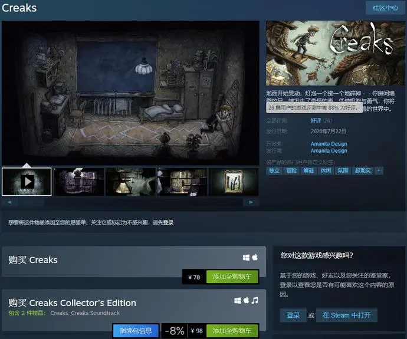Open 捆绑包信息 bundle info
Screen dimensions: 407x339
136,331
